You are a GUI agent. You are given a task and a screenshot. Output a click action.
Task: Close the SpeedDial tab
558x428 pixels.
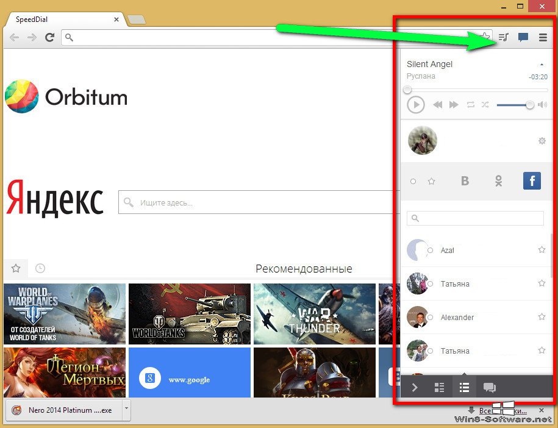(116, 20)
